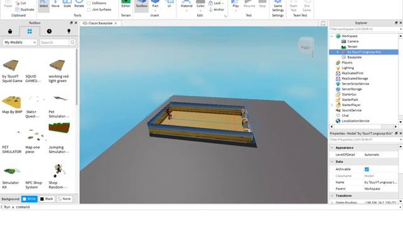This screenshot has height=226, width=403.
Task: Click the Toolbox search field
Action: click(54, 42)
